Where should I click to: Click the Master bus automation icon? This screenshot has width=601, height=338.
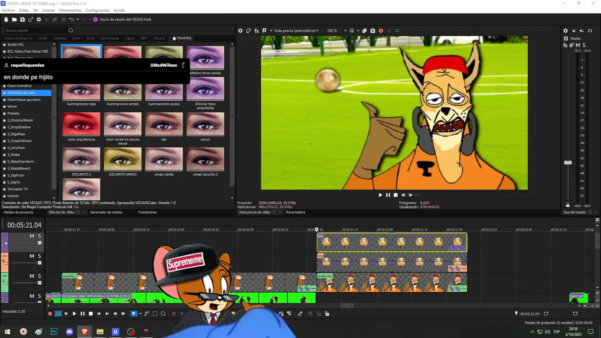tap(571, 45)
